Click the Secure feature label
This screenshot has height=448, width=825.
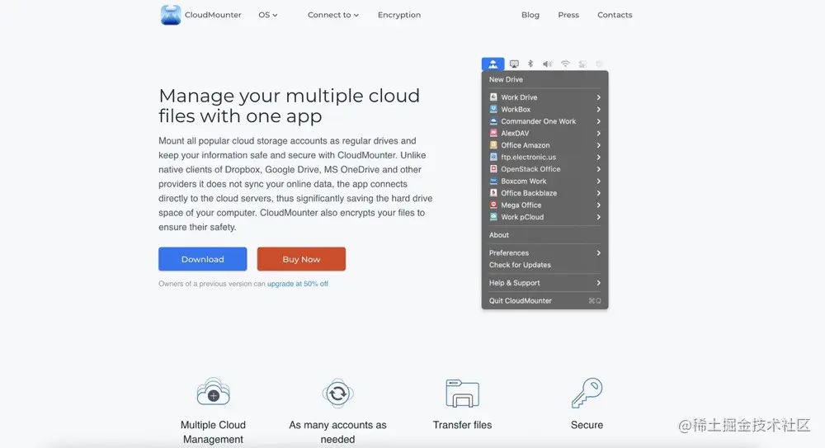pos(587,425)
